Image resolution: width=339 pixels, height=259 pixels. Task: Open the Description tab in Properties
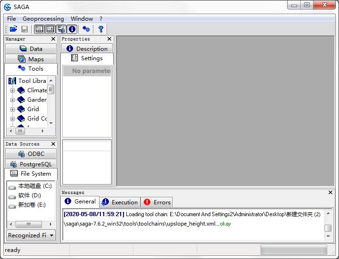pyautogui.click(x=87, y=49)
